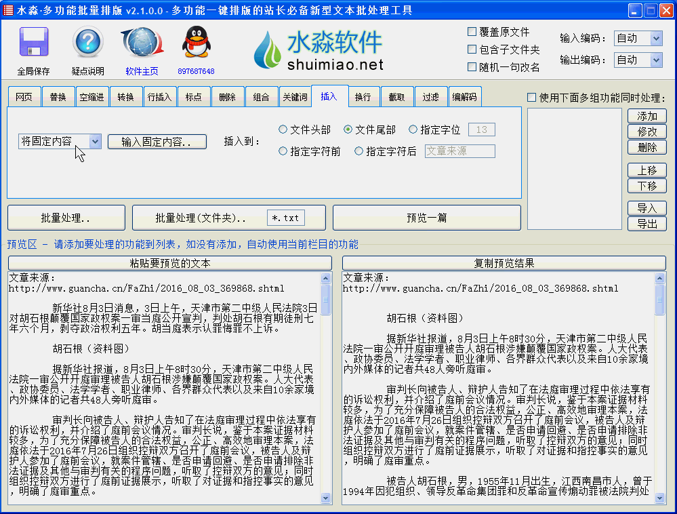The image size is (677, 514).
Task: Click the left preview text scrollbar
Action: [x=326, y=387]
